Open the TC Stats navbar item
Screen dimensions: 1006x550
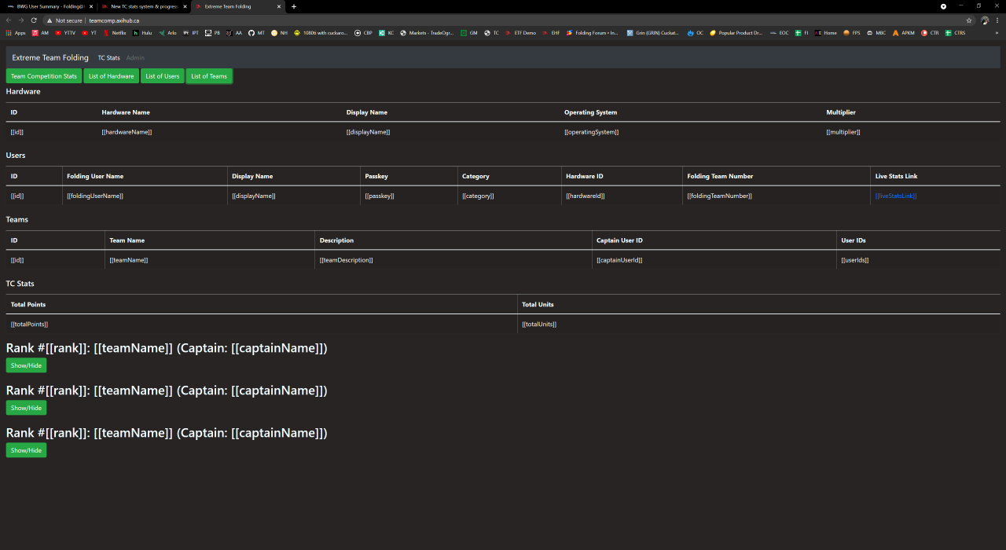point(108,57)
